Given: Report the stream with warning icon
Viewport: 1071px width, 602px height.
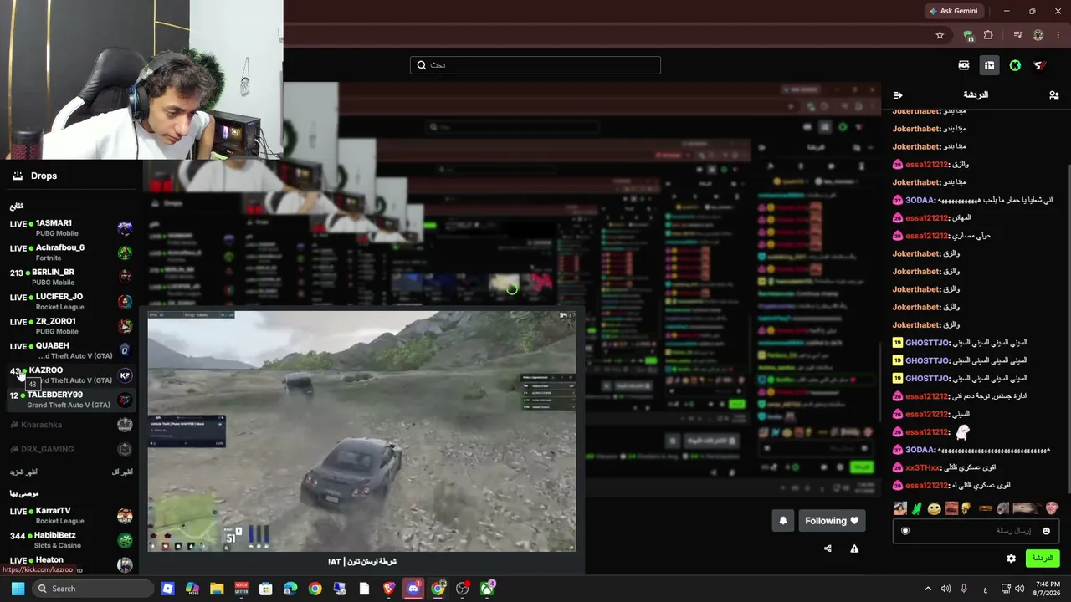Looking at the screenshot, I should 854,548.
